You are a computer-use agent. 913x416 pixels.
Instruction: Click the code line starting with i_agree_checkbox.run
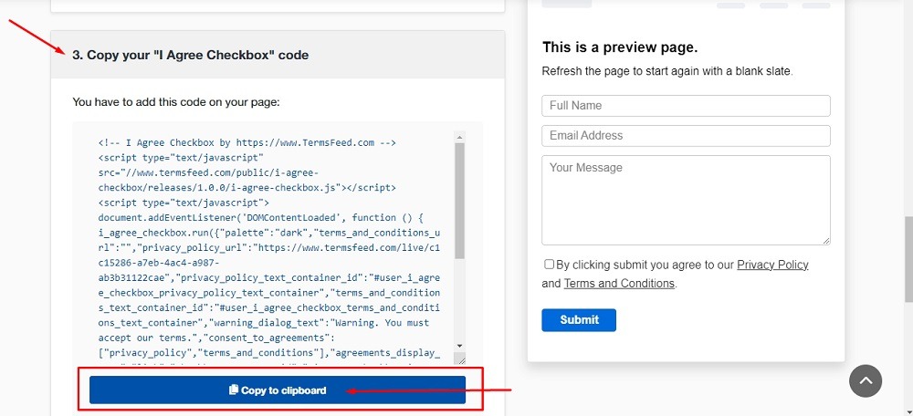269,233
